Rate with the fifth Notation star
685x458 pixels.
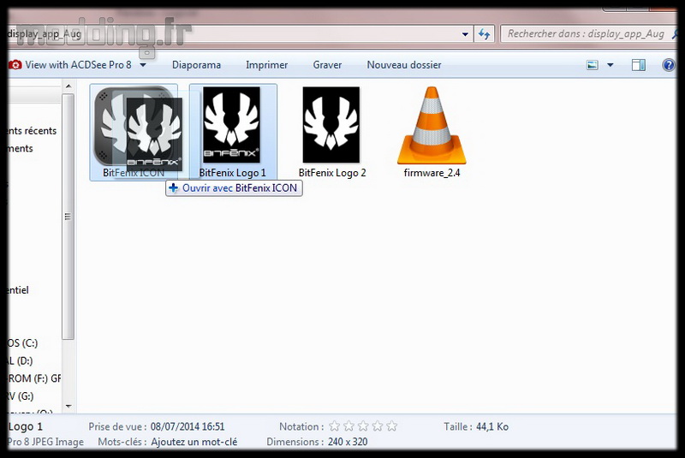392,425
